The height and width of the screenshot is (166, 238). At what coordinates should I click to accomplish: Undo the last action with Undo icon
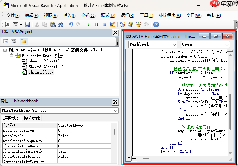pos(71,25)
